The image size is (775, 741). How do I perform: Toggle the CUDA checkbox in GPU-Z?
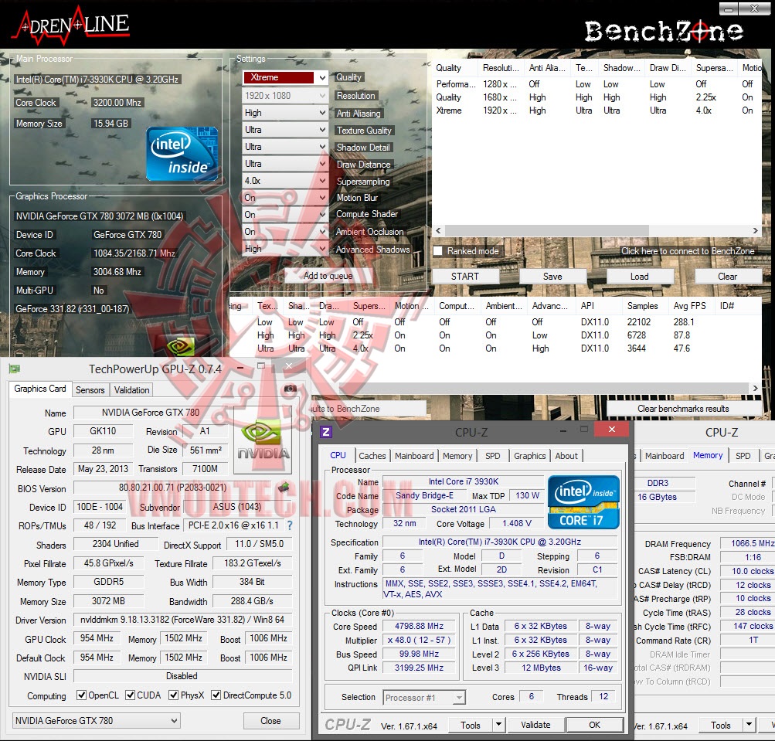(130, 695)
